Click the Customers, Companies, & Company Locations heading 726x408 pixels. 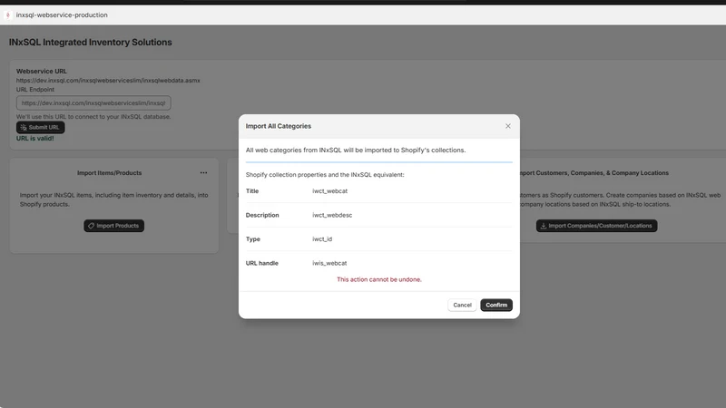(x=594, y=173)
